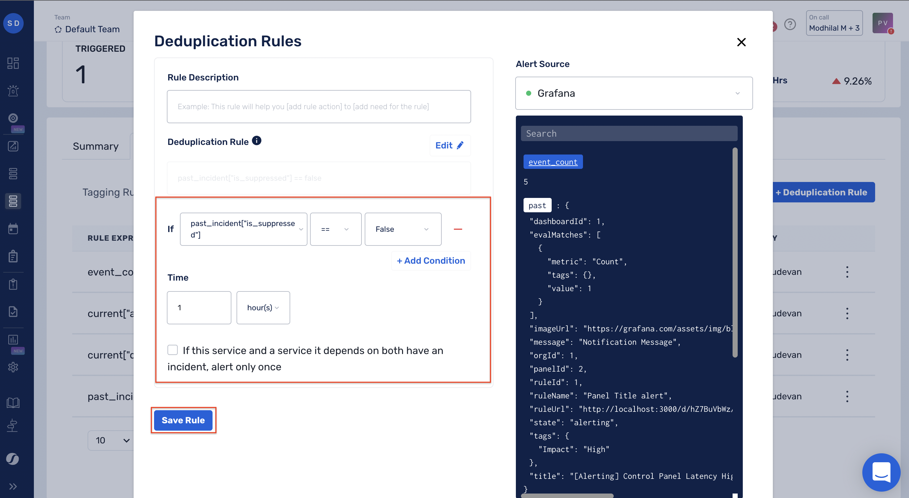This screenshot has height=498, width=909.
Task: Open the Analytics chart icon in left sidebar
Action: [13, 146]
